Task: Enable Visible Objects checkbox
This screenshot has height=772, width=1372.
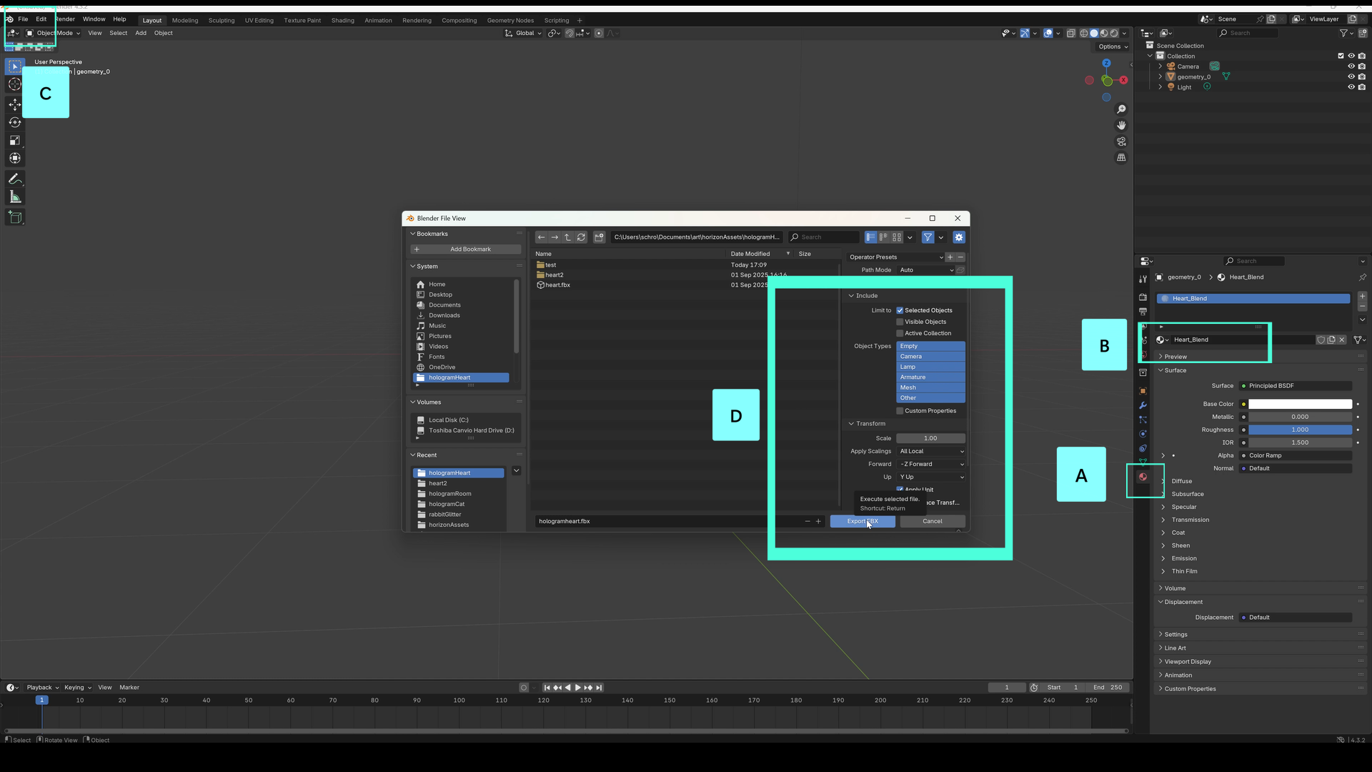Action: point(900,322)
